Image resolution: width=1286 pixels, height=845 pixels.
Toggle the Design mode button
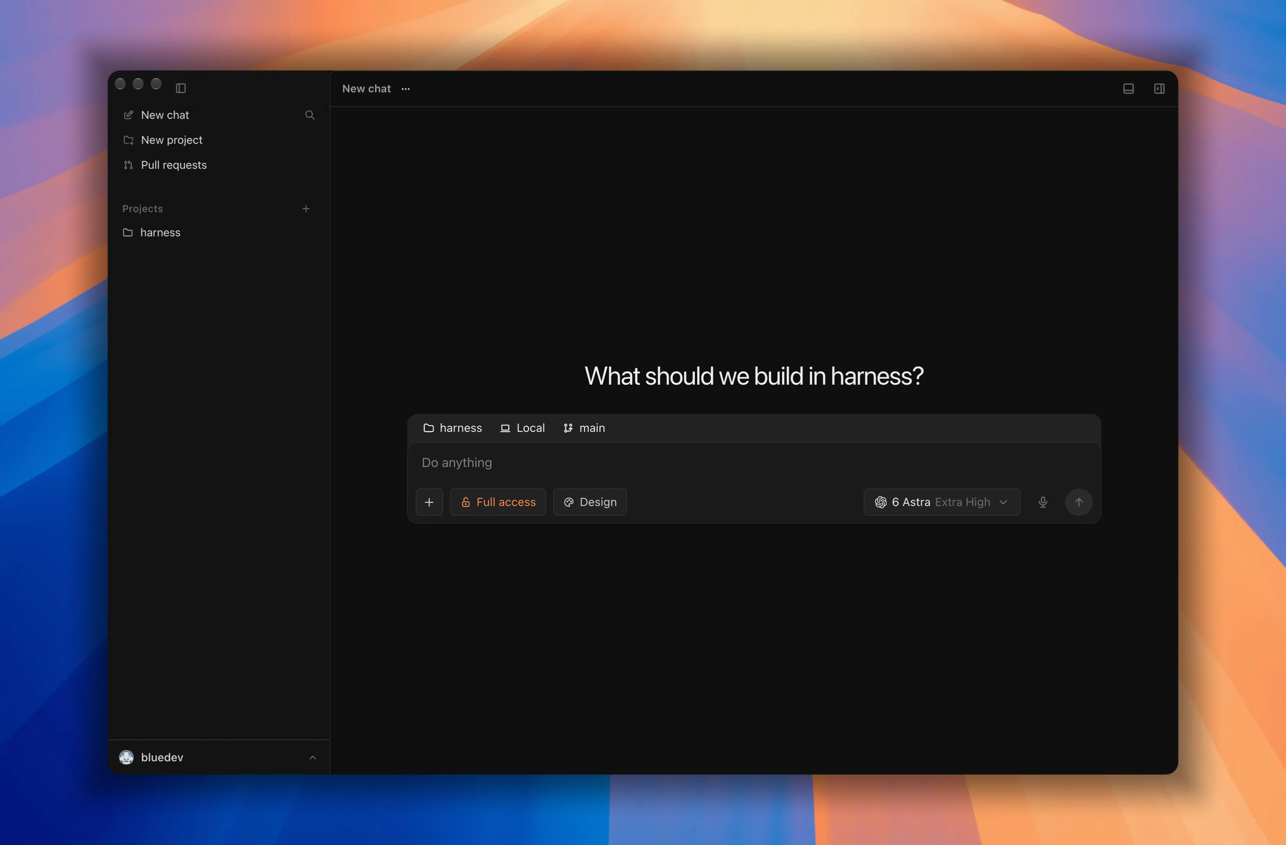(x=589, y=502)
